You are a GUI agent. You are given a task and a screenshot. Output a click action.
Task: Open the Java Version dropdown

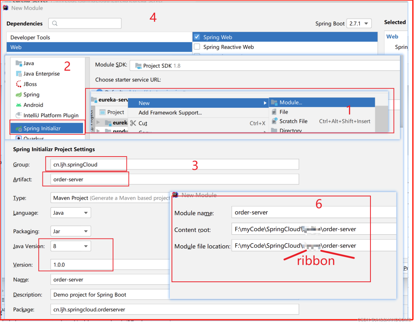(x=71, y=246)
